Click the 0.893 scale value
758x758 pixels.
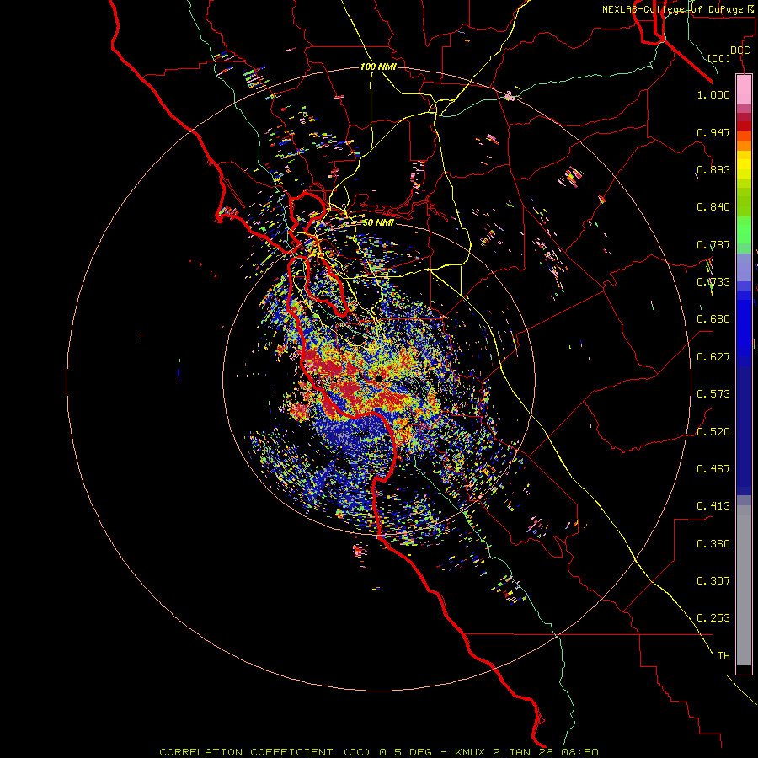pyautogui.click(x=713, y=169)
